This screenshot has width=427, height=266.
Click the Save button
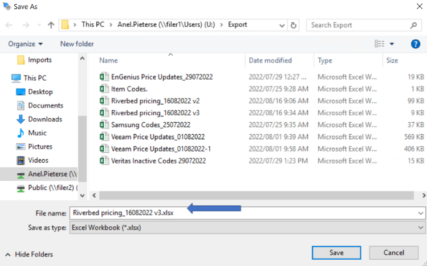click(x=336, y=252)
